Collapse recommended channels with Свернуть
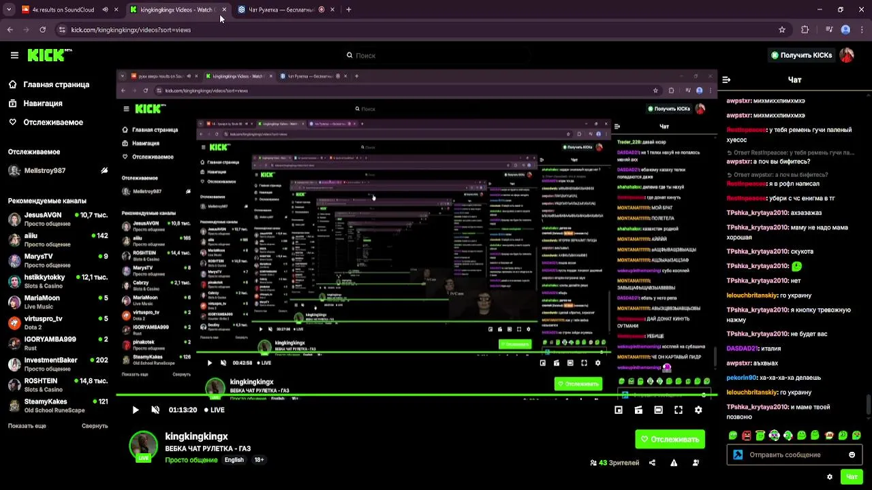872x490 pixels. click(95, 426)
